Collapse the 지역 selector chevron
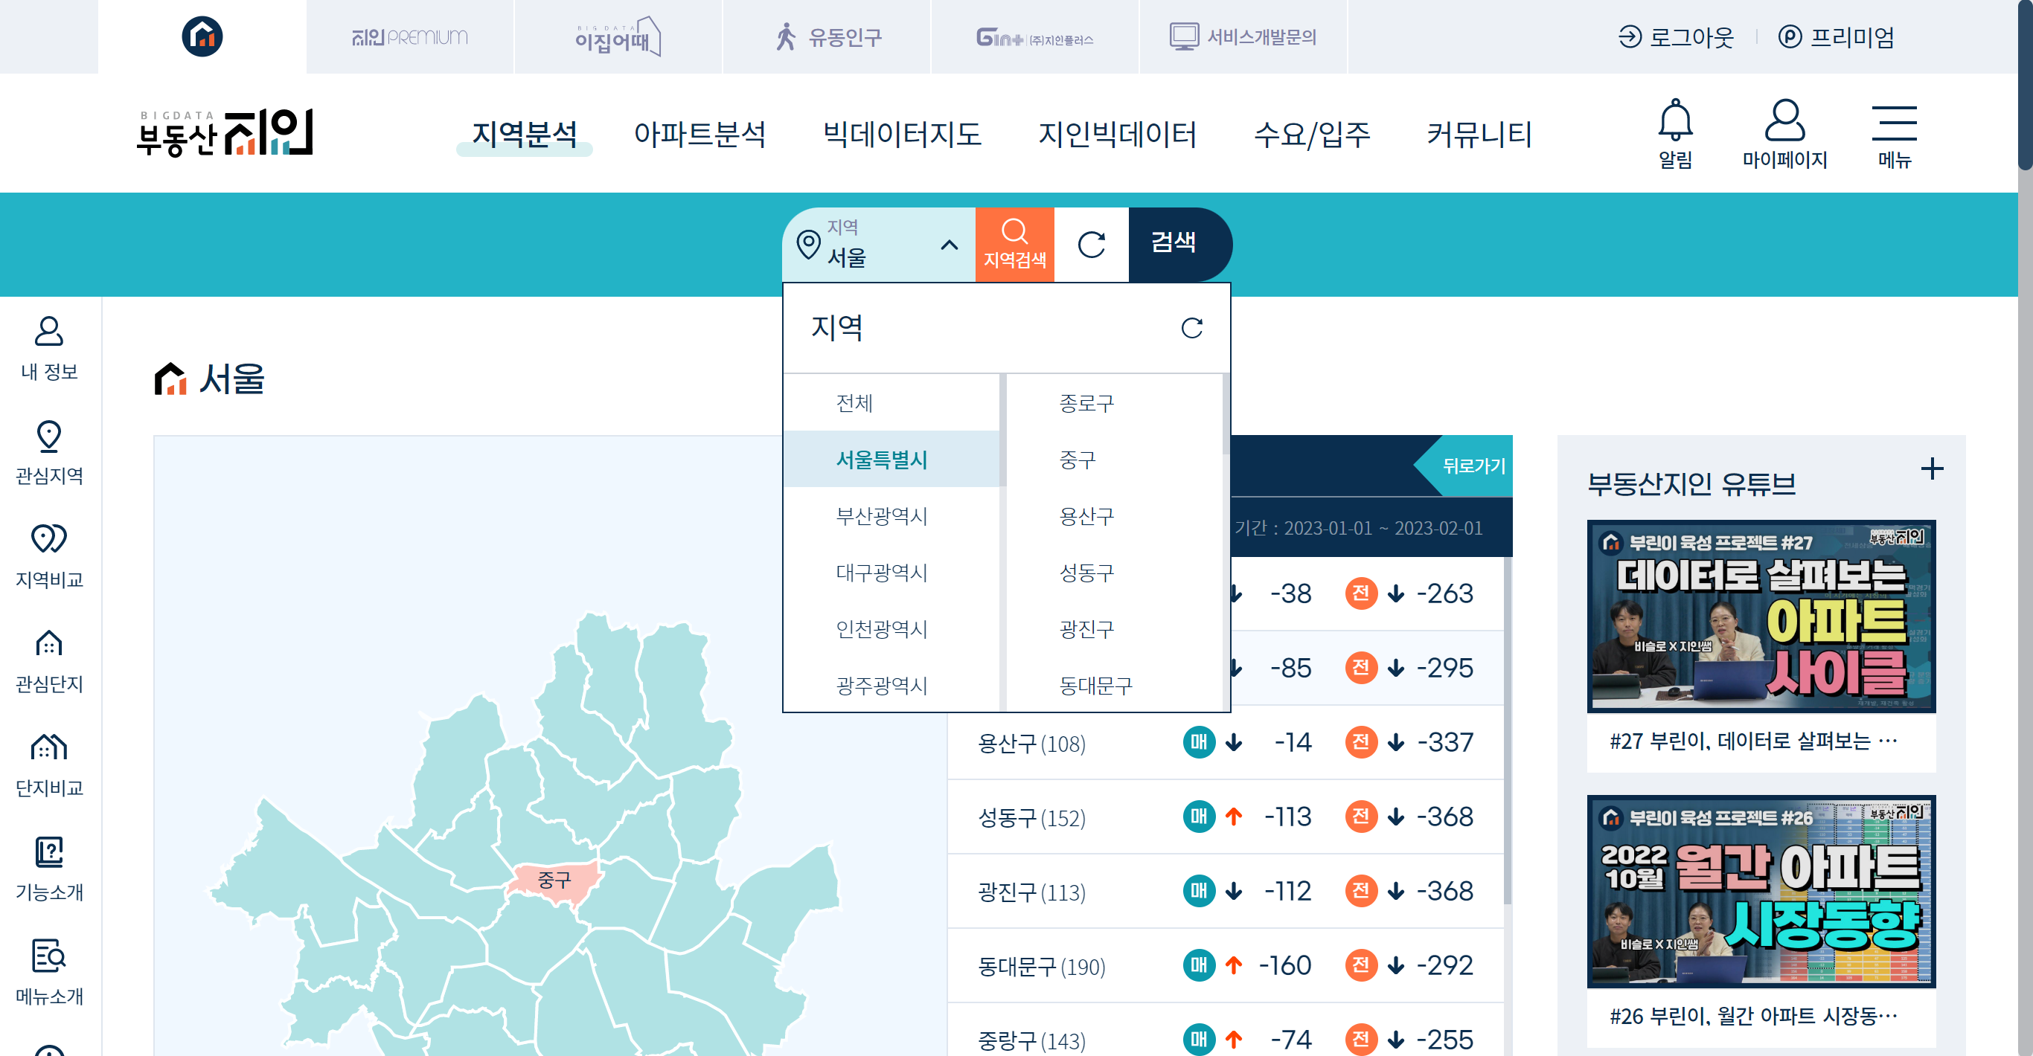Screen dimensions: 2033x1056 coord(950,245)
